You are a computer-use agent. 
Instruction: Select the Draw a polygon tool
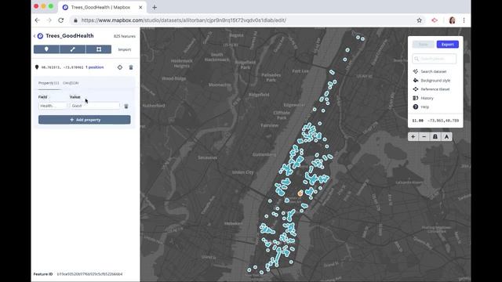[99, 49]
